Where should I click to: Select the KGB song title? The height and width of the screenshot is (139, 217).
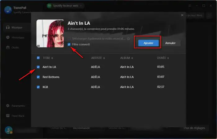click(x=45, y=87)
